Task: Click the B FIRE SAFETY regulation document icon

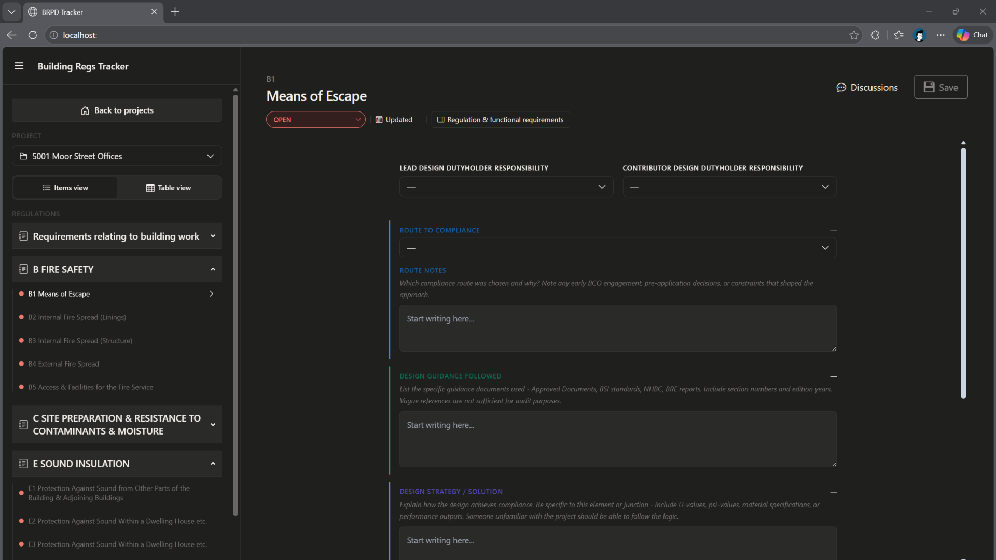Action: point(23,269)
